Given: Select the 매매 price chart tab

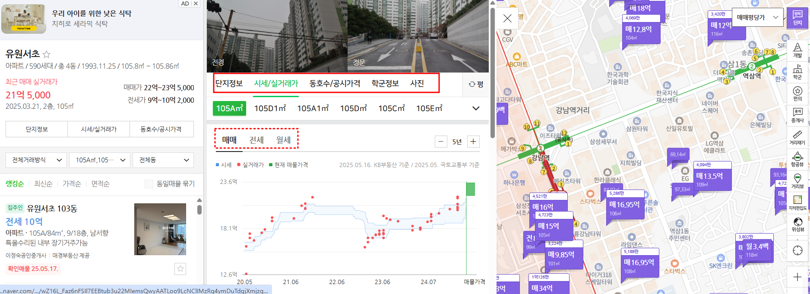Looking at the screenshot, I should (x=229, y=140).
